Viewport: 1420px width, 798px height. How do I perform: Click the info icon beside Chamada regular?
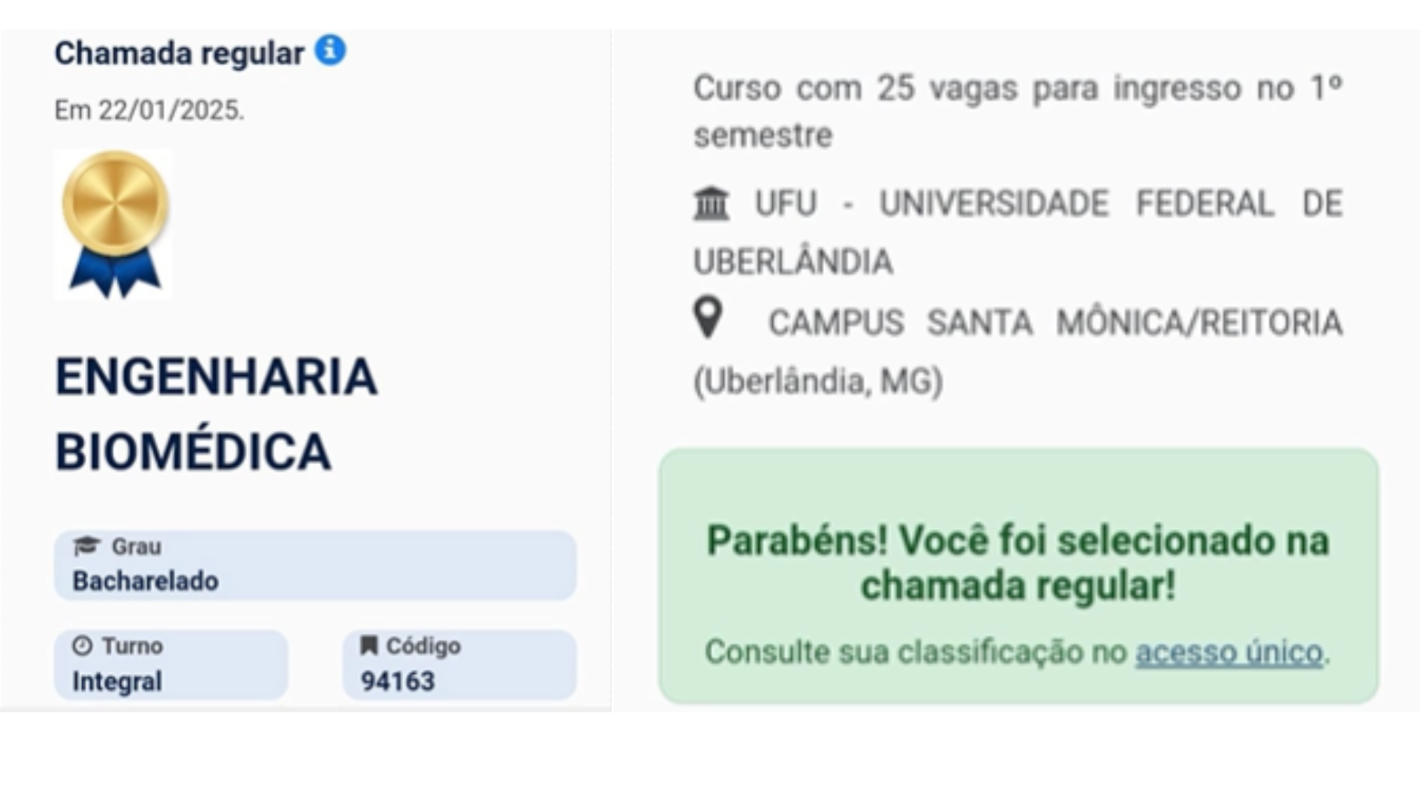coord(330,50)
